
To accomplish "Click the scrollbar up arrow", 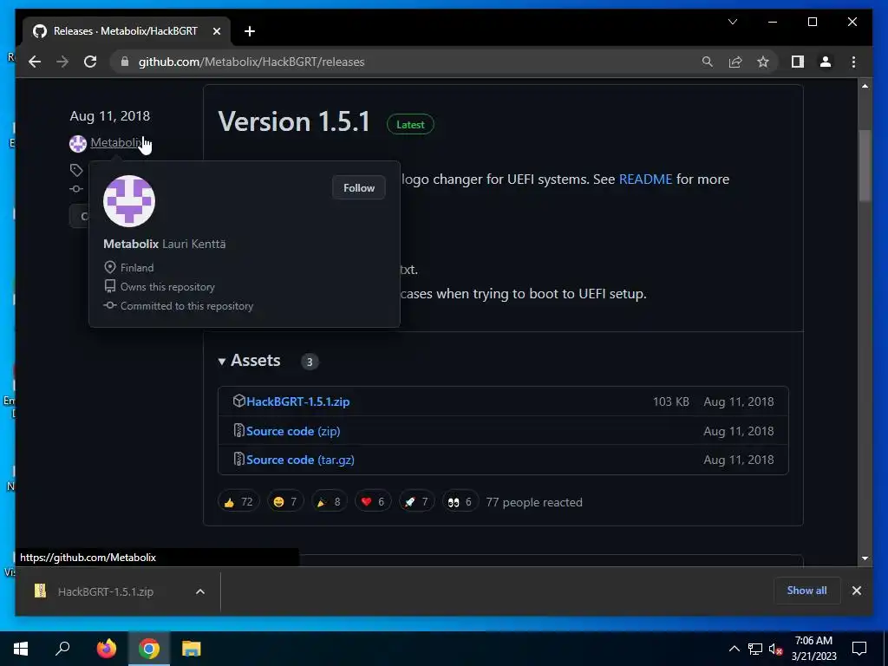I will (x=865, y=86).
